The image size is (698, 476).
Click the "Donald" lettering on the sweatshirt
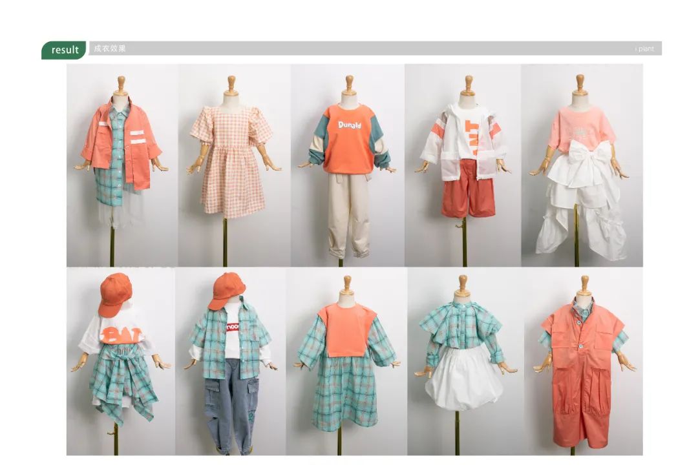pos(349,124)
